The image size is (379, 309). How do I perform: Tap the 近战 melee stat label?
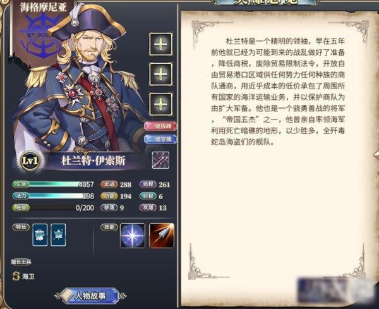[x=109, y=185]
